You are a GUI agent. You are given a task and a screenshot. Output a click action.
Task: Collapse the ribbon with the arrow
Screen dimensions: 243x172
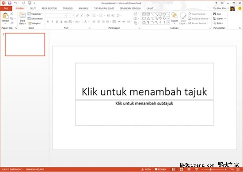[x=240, y=28]
